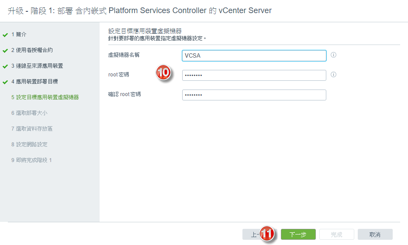Click the 確認 root 密碼 password field

click(254, 95)
